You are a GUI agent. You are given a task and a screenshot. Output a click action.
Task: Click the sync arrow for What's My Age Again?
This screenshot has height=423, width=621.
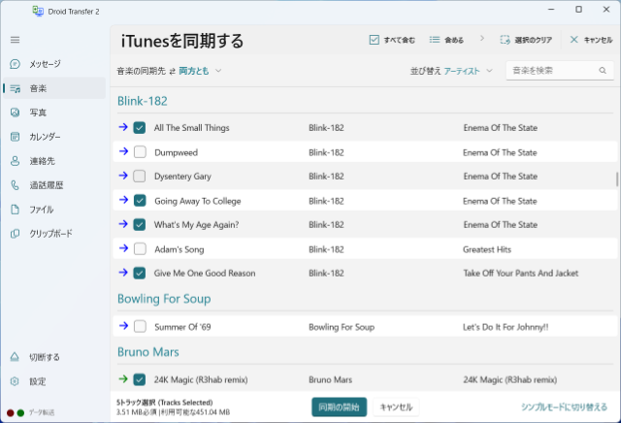click(x=123, y=224)
